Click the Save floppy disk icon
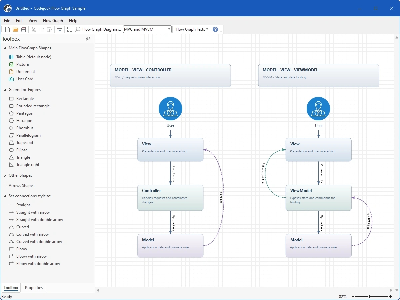 (24, 29)
